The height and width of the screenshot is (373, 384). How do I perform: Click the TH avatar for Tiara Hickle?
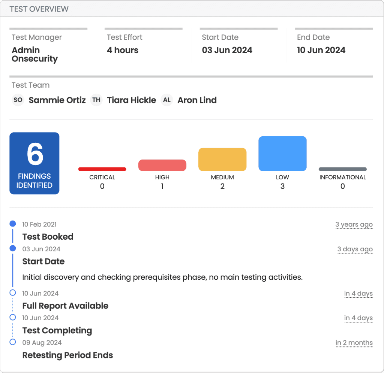pos(96,100)
